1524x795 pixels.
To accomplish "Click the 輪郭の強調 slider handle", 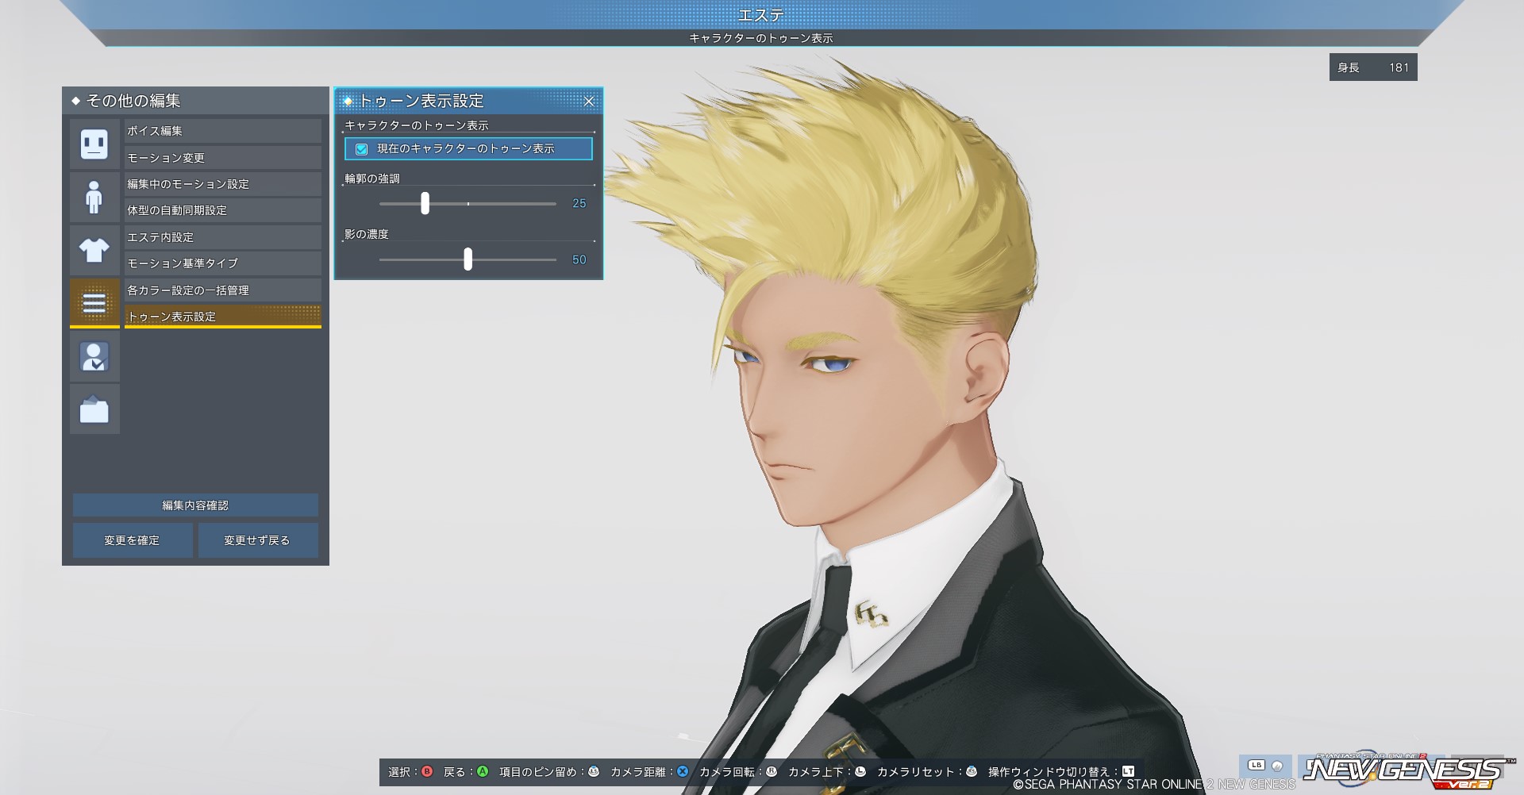I will (425, 204).
